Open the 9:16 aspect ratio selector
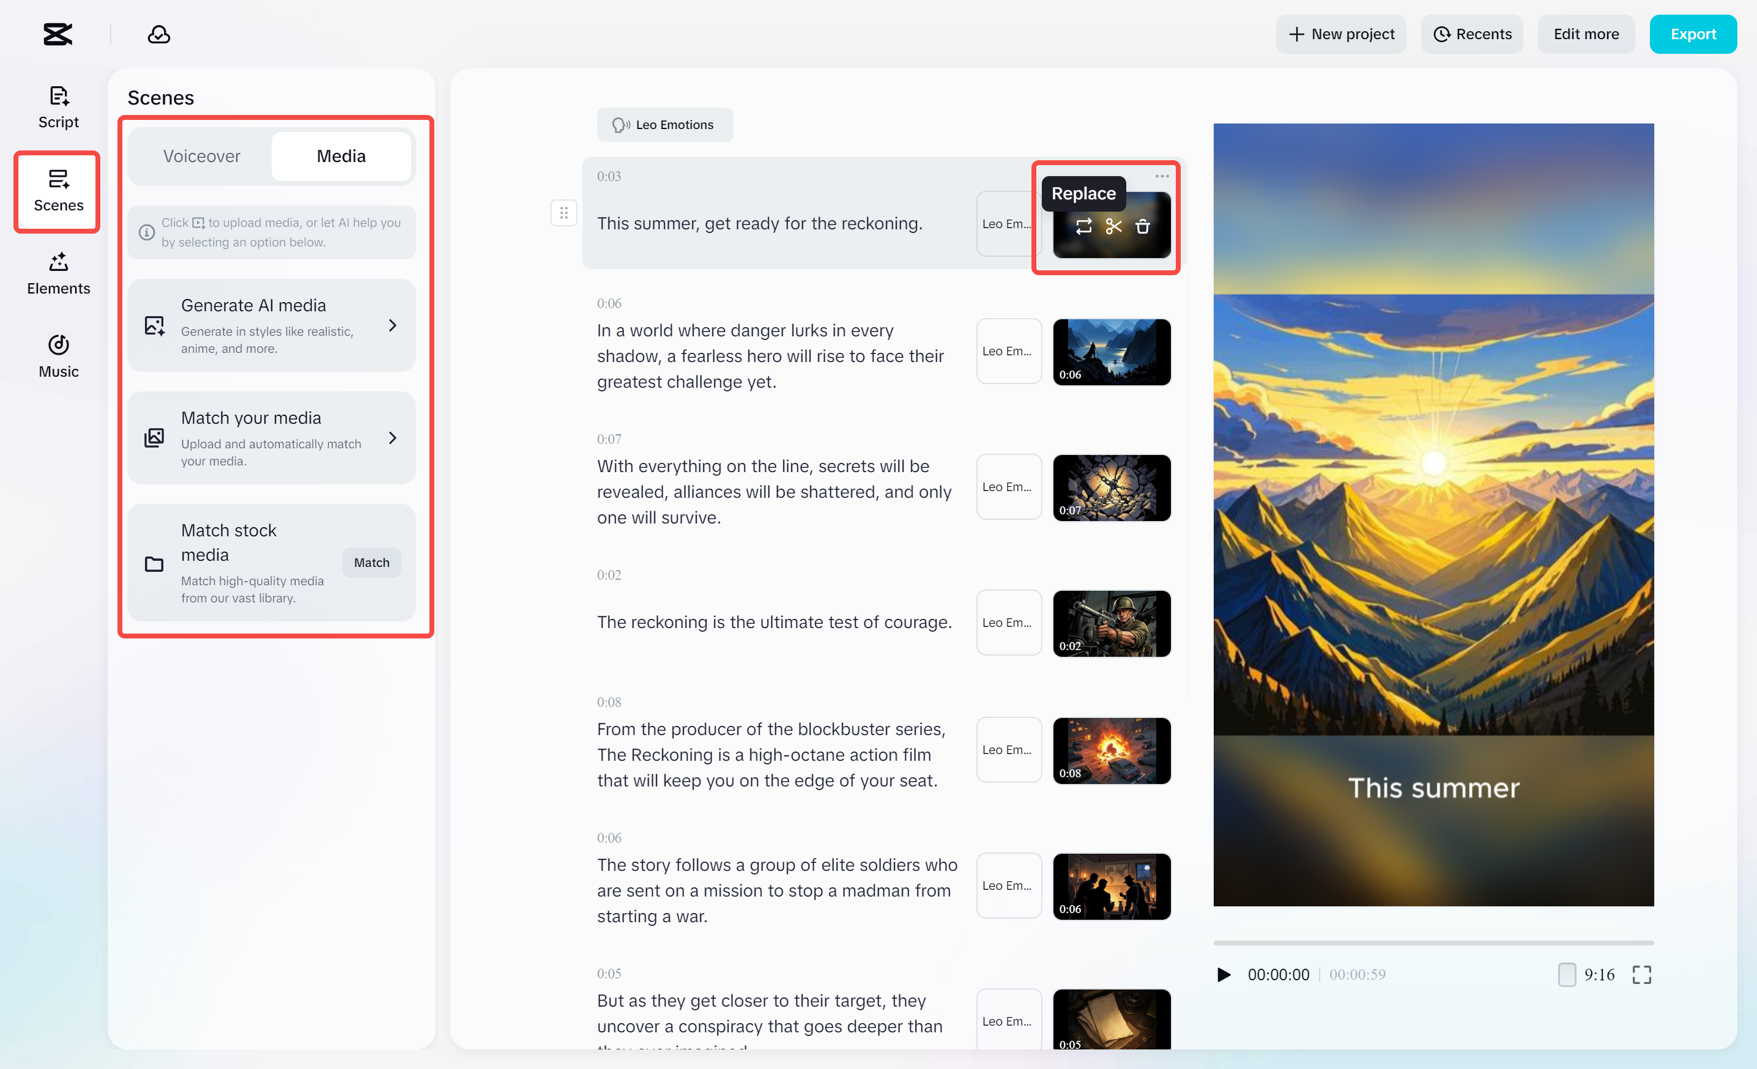 click(1586, 974)
